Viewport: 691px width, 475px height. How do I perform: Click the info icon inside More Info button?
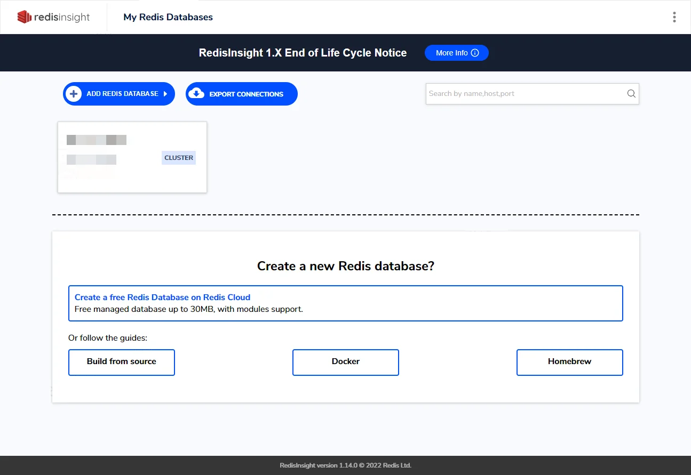coord(475,52)
